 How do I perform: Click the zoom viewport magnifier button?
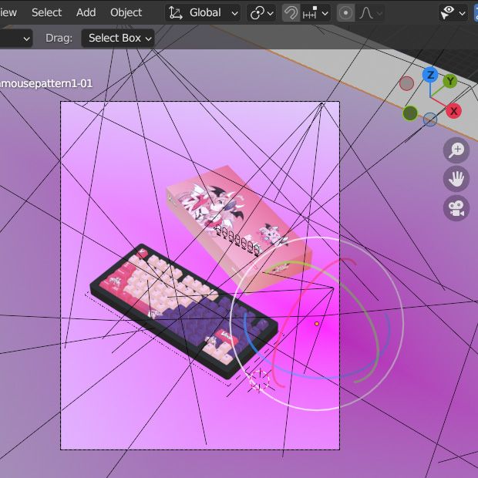coord(456,150)
